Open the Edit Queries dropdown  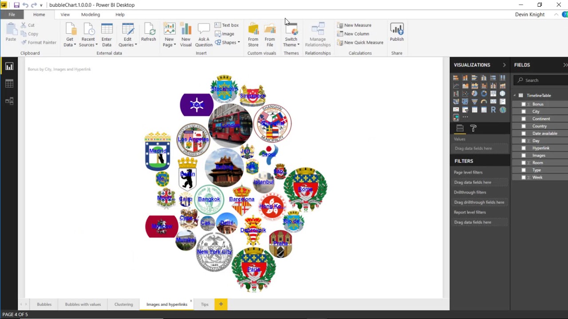pos(128,35)
